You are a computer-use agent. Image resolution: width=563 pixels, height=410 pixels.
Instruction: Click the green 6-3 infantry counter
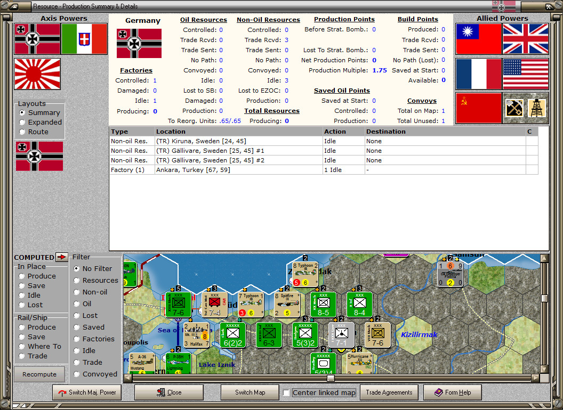click(269, 335)
